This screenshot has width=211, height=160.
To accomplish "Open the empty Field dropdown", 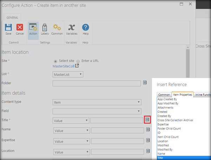I will tap(97, 111).
